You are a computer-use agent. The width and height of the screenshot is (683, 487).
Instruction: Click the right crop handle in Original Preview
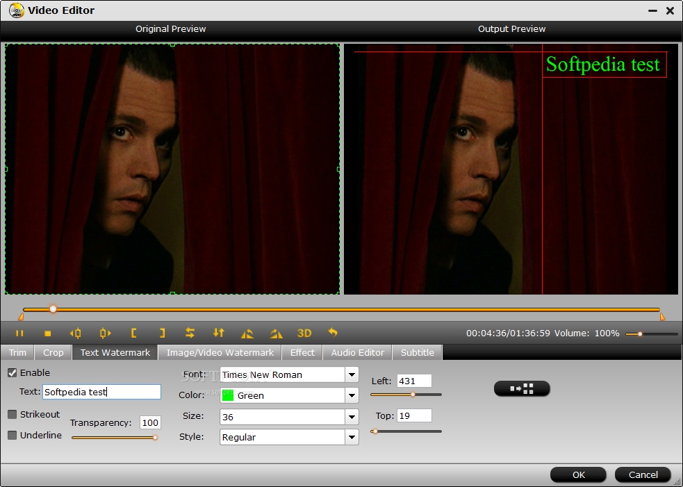[339, 169]
